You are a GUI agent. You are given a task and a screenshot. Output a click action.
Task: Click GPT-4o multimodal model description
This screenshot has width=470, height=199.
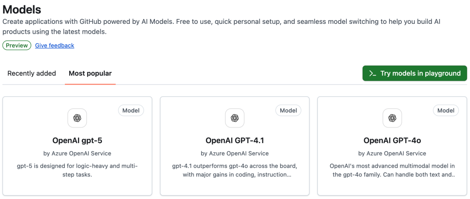click(x=392, y=170)
